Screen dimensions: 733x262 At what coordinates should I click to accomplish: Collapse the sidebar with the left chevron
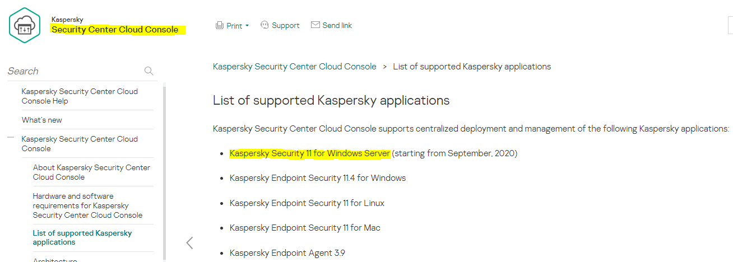(x=189, y=242)
